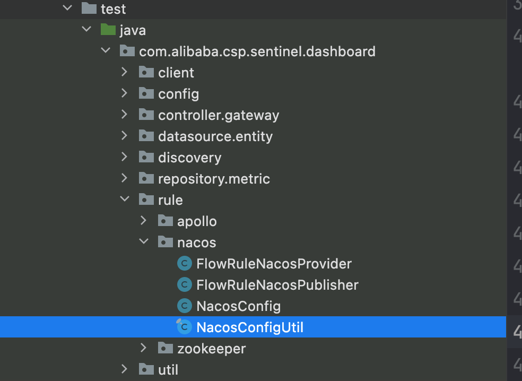Select the zookeeper package label
The height and width of the screenshot is (381, 522).
(212, 349)
